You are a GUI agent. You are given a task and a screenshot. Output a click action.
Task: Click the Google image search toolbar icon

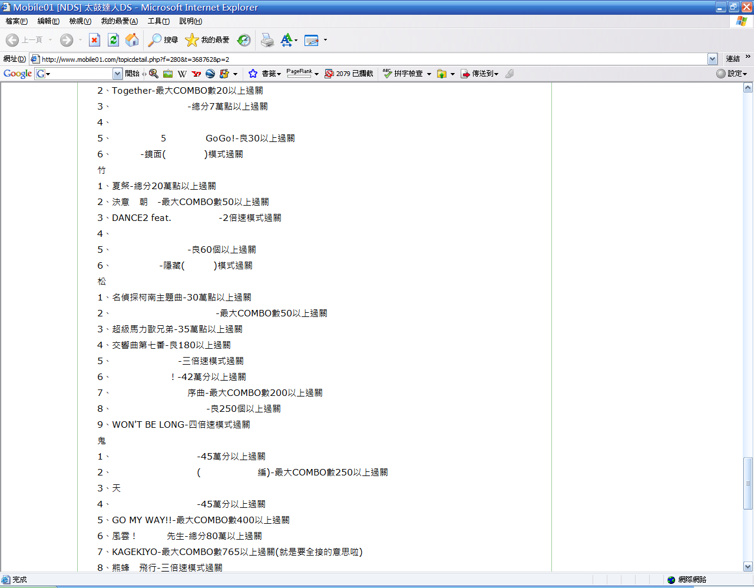pyautogui.click(x=168, y=74)
